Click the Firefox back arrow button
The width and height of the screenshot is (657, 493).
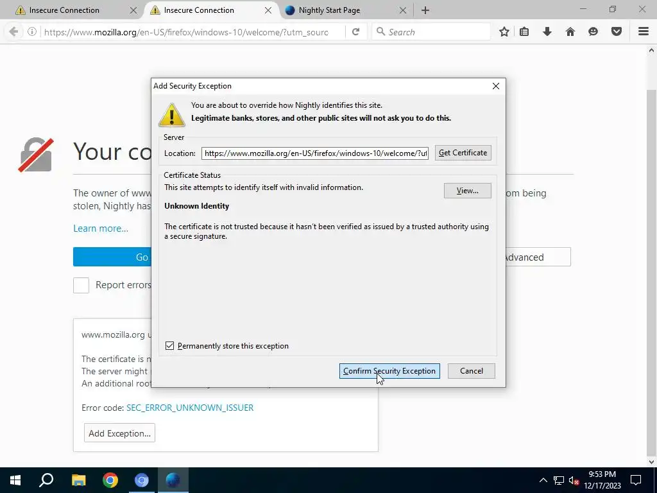[x=13, y=31]
